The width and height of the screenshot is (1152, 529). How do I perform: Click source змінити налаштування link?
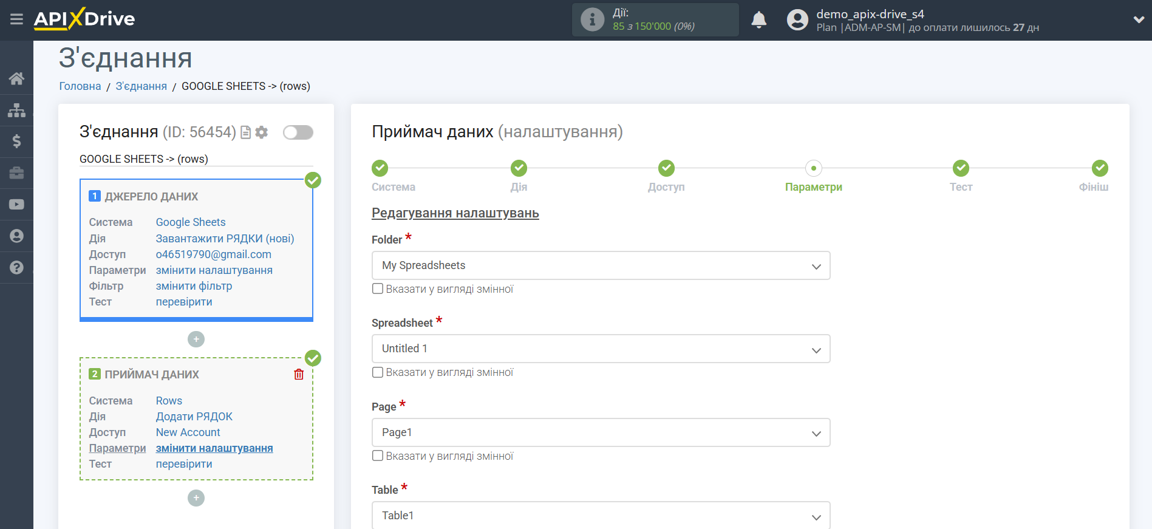coord(214,270)
